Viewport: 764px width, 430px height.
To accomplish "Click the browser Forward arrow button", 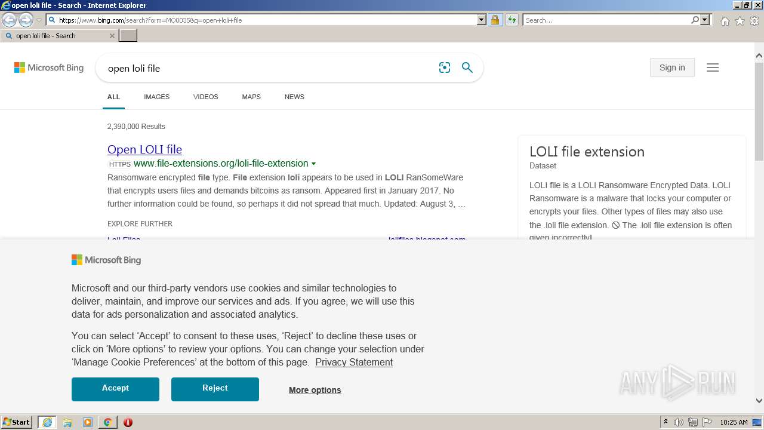I will pyautogui.click(x=26, y=20).
